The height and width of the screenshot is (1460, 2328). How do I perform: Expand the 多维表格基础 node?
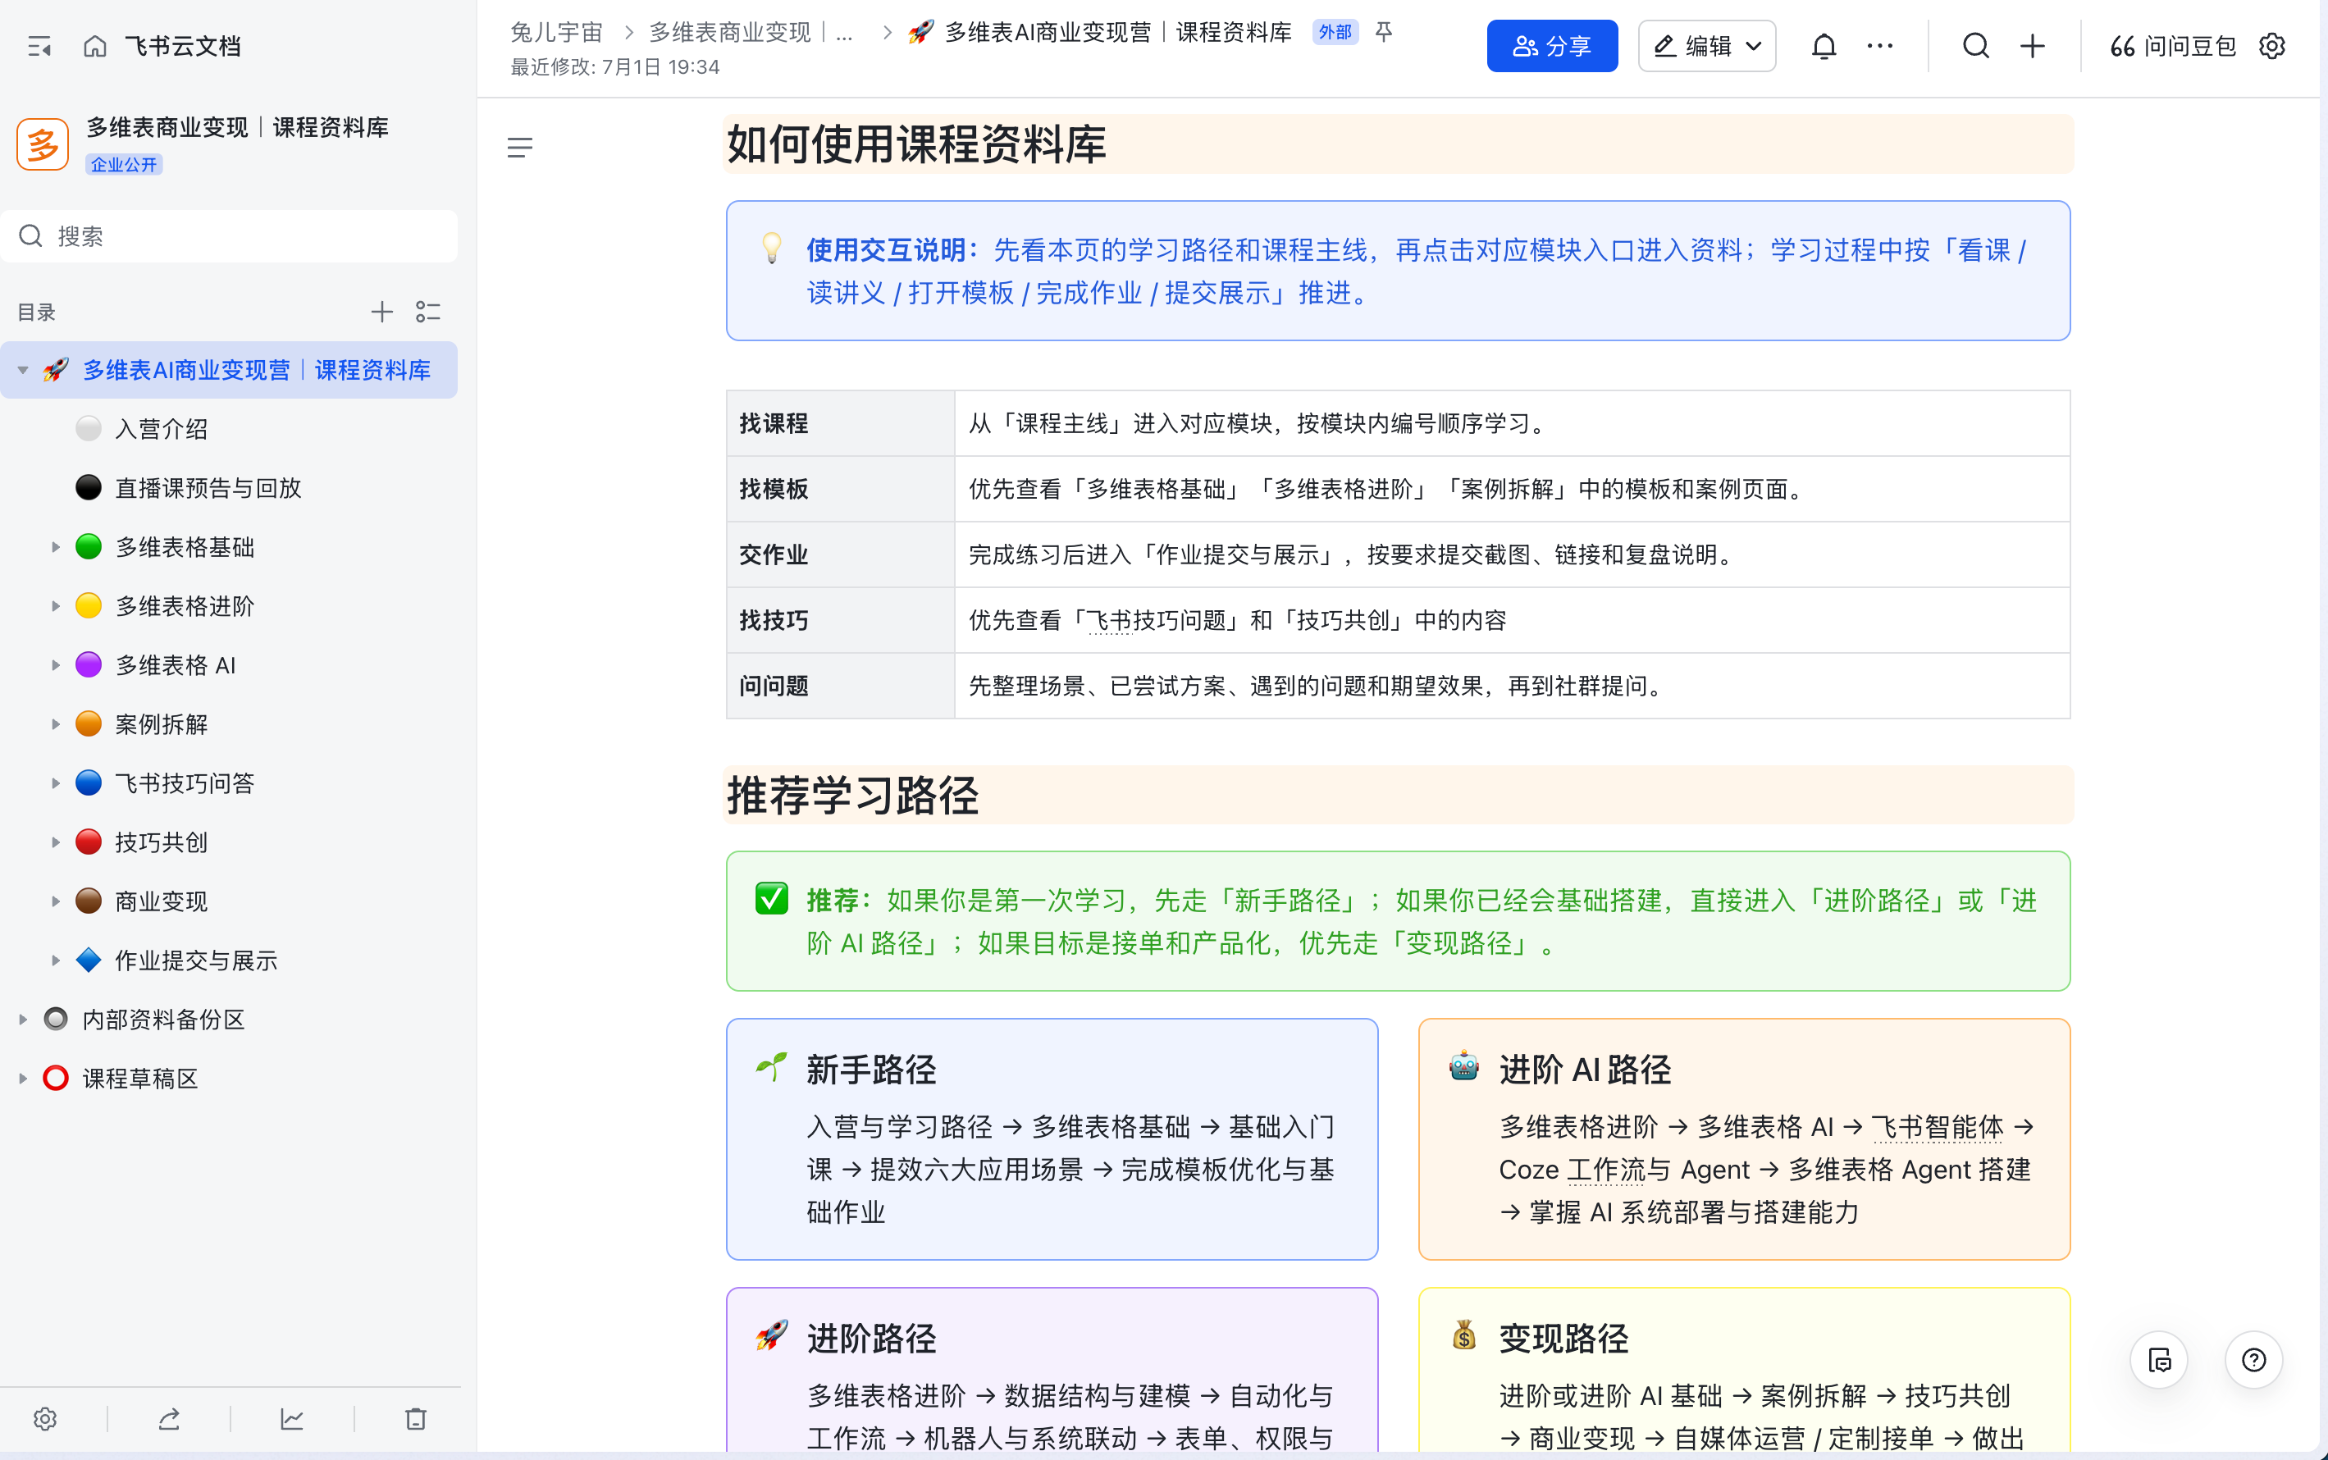pos(55,548)
